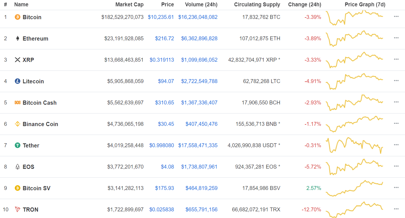Click the Bitcoin orange coin icon

(18, 17)
